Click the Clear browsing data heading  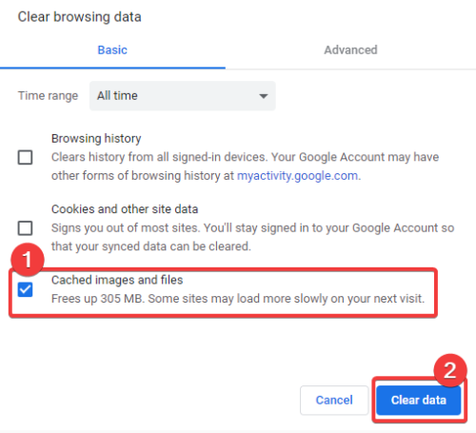pos(79,17)
